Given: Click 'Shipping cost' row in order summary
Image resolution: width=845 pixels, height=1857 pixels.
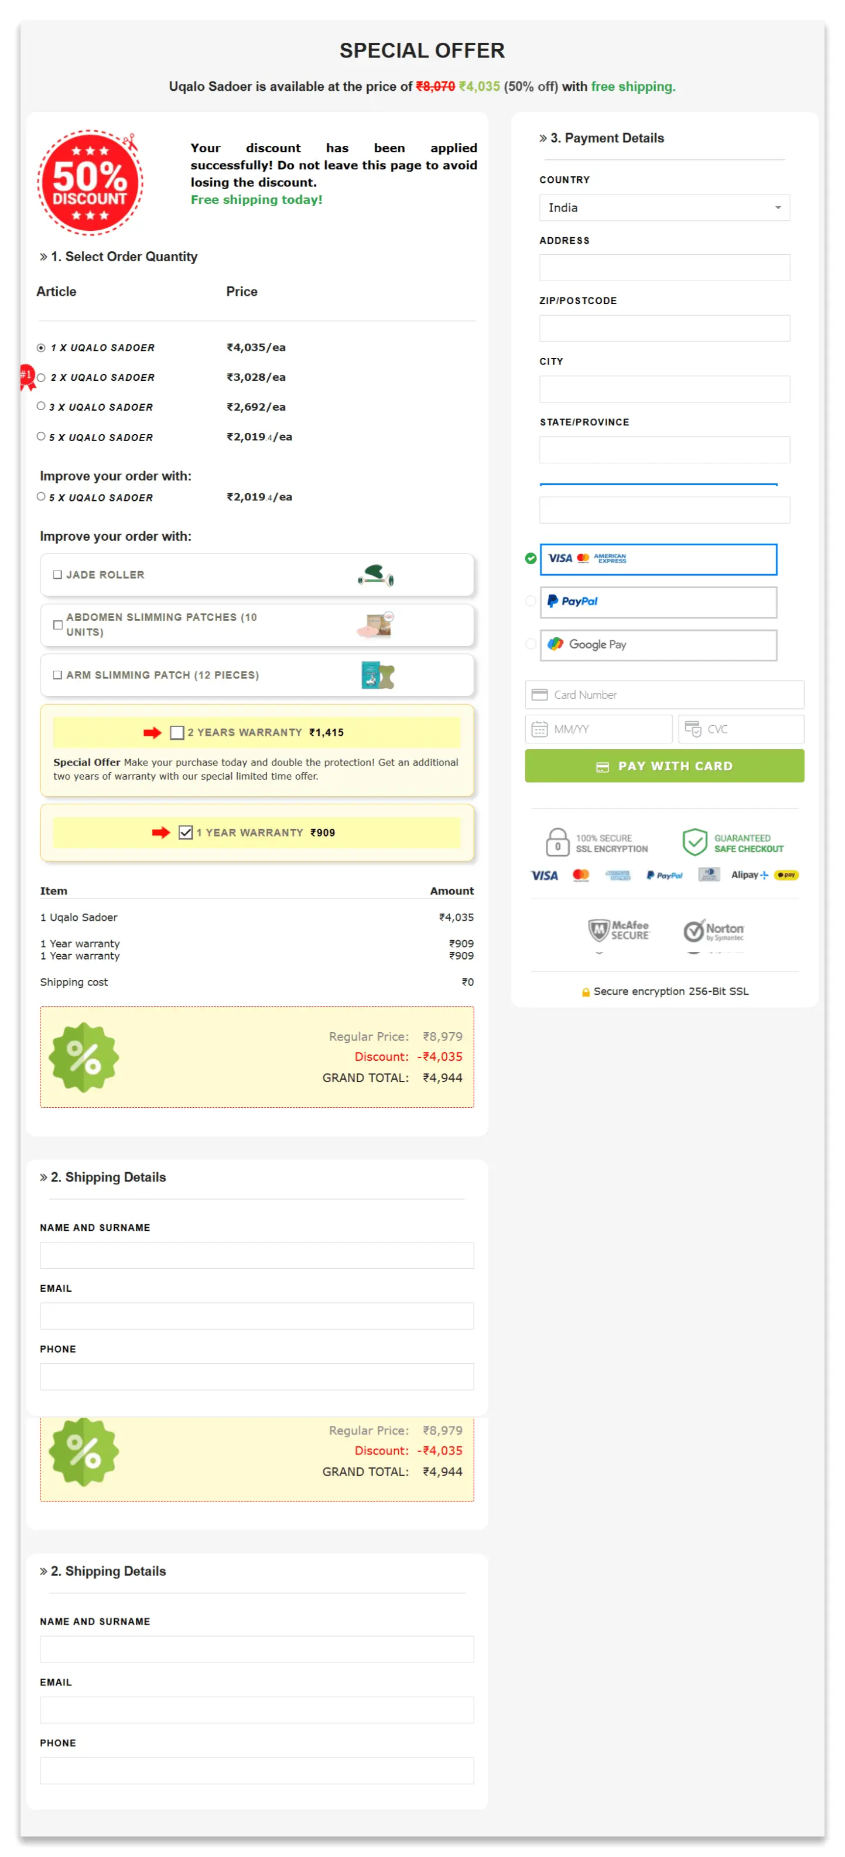Looking at the screenshot, I should pos(256,982).
